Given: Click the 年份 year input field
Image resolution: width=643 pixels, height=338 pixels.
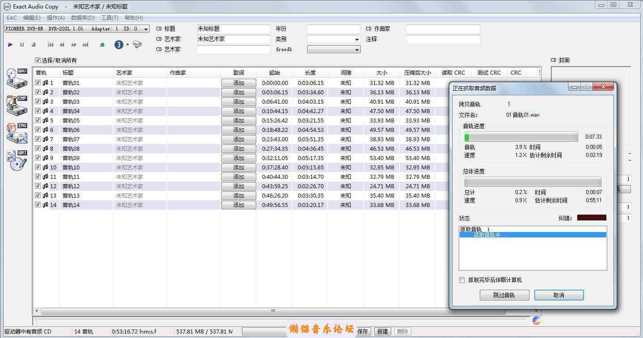Looking at the screenshot, I should point(334,29).
